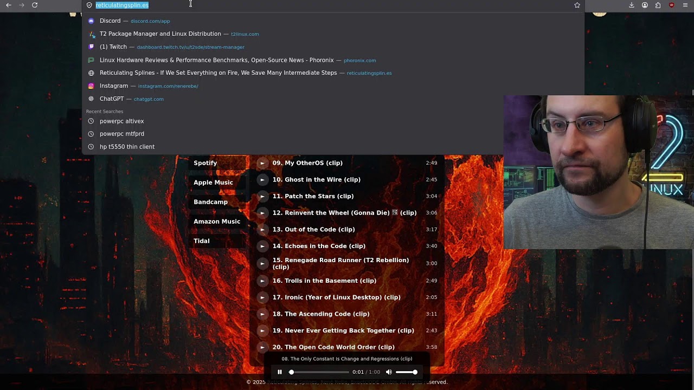This screenshot has width=694, height=390.
Task: Select the Phoronix suggestion
Action: 333,60
